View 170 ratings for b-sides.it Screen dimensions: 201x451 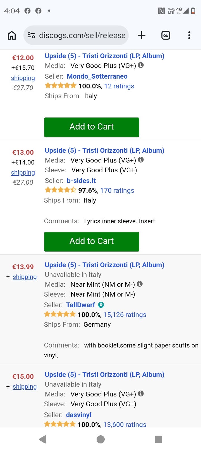click(x=117, y=191)
